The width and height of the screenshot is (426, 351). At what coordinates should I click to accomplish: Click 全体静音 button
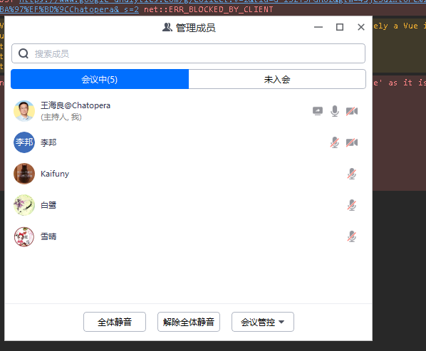coord(115,322)
